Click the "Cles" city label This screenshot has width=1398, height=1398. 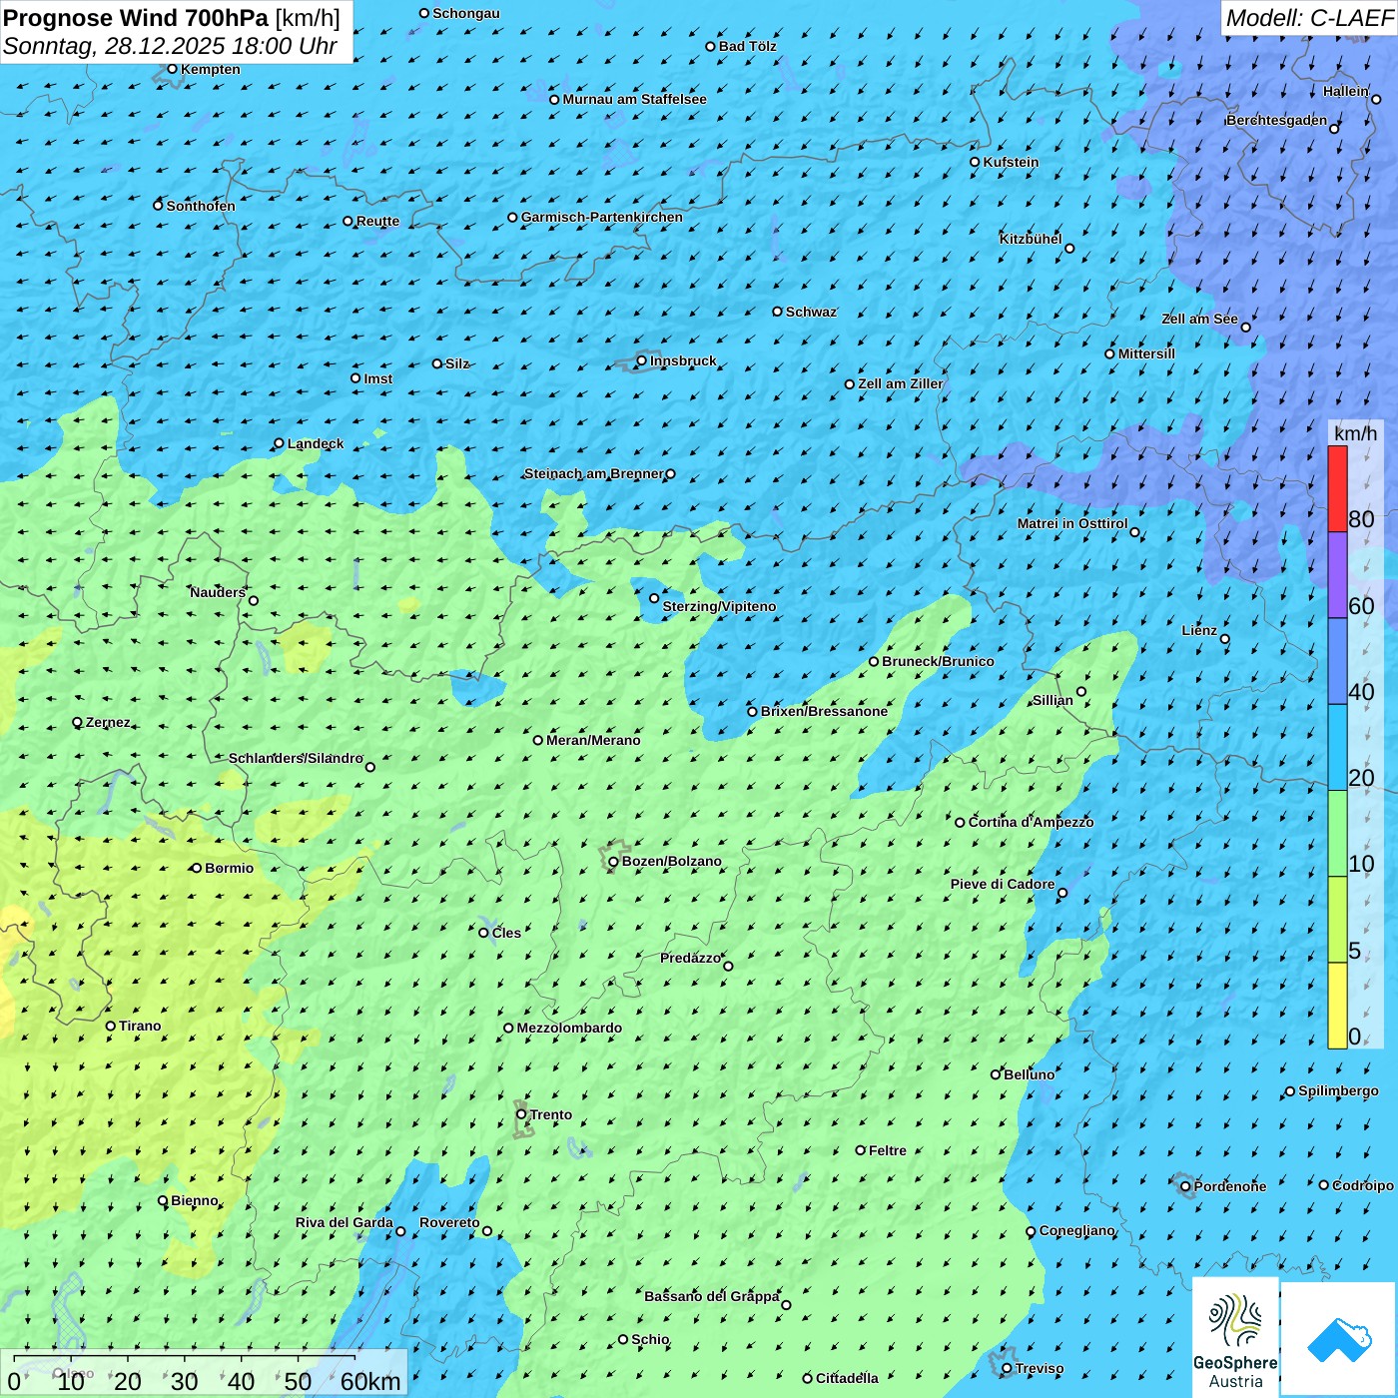pos(506,933)
